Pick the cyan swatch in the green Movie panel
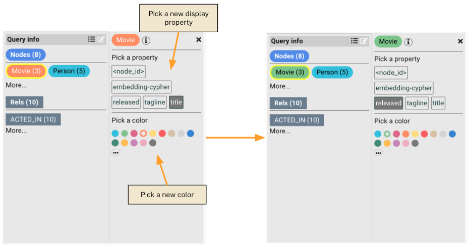The width and height of the screenshot is (470, 247). tap(378, 134)
